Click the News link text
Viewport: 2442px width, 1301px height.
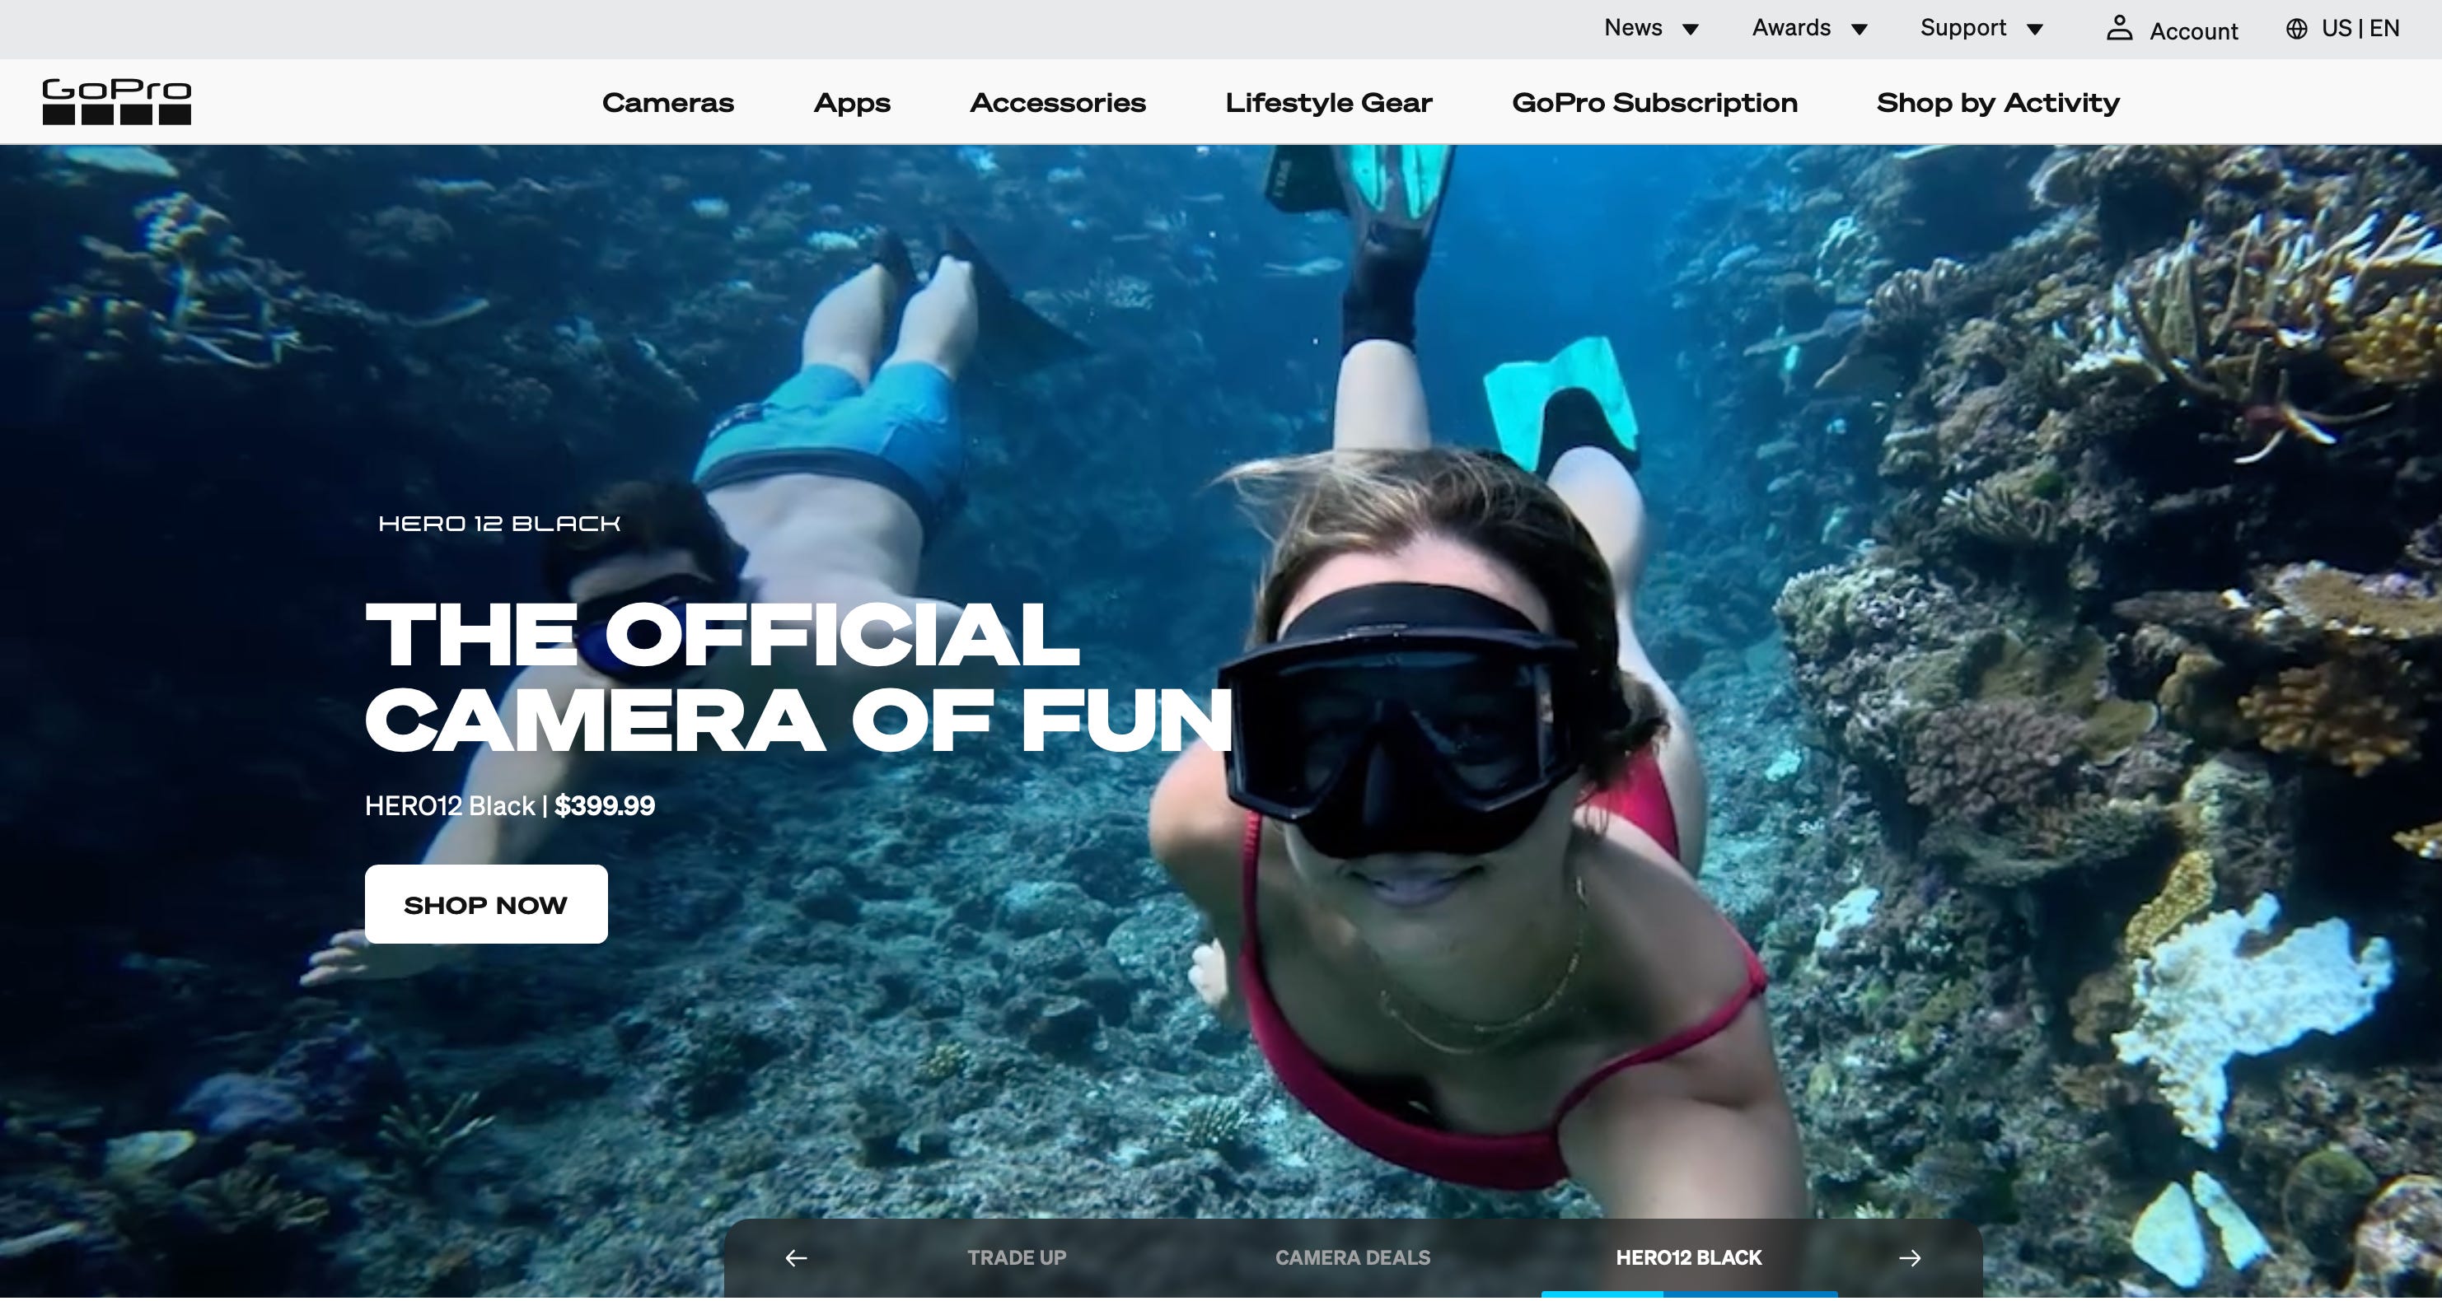pos(1634,27)
